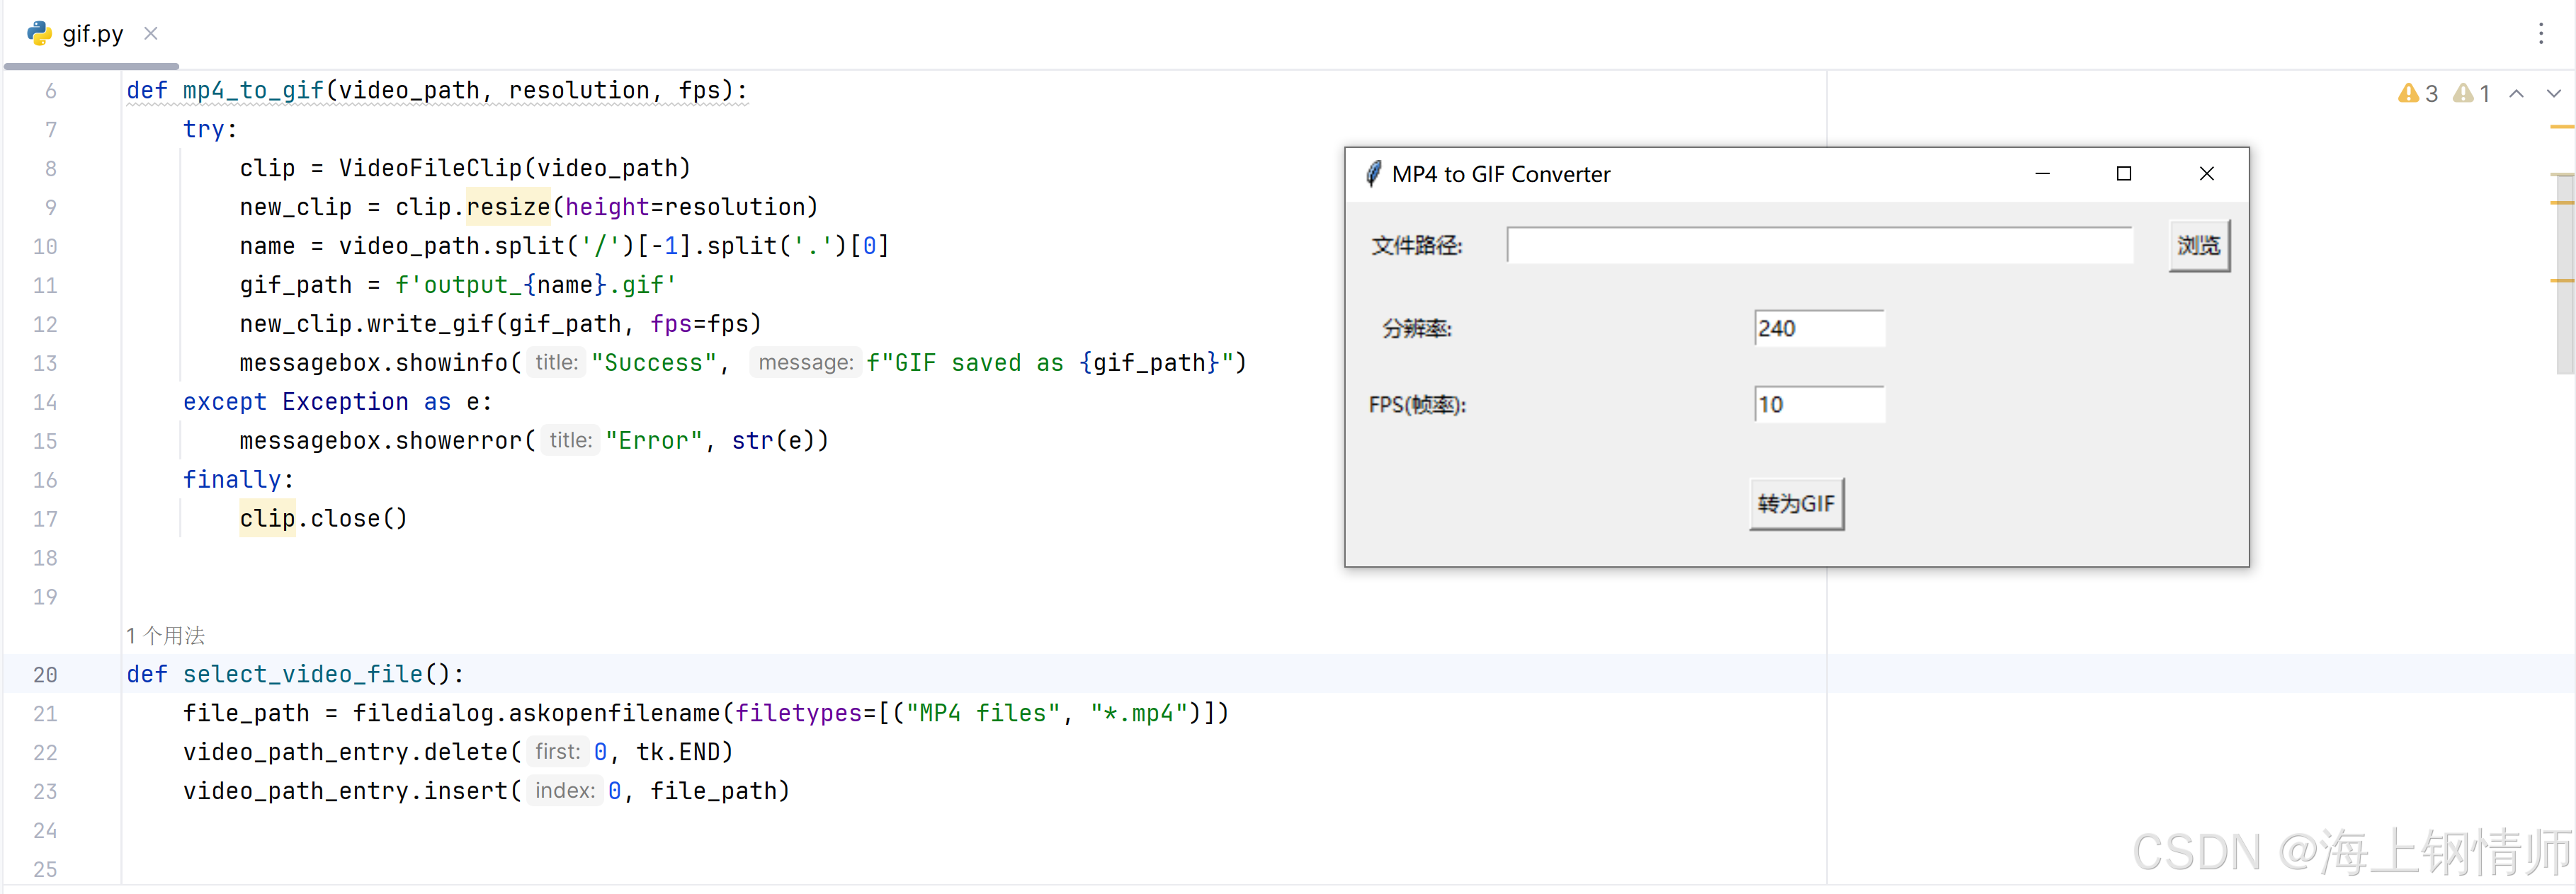Click the highlighted resize call on line 9
The width and height of the screenshot is (2576, 894).
pyautogui.click(x=508, y=207)
